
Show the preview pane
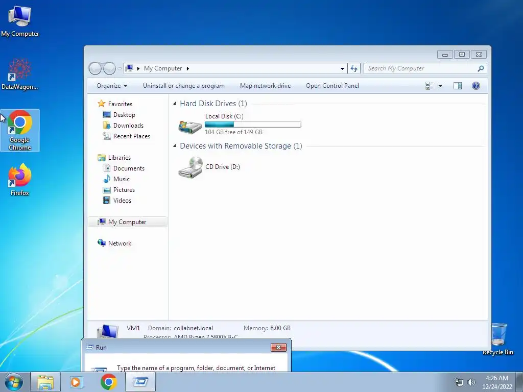coord(458,86)
